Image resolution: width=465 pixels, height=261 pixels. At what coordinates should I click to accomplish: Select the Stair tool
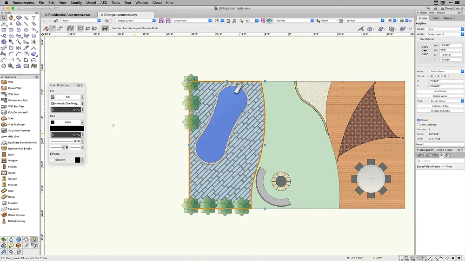click(x=10, y=191)
